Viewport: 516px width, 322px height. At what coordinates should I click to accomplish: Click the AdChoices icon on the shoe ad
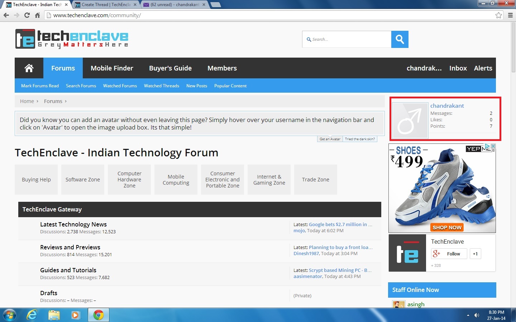tap(487, 146)
